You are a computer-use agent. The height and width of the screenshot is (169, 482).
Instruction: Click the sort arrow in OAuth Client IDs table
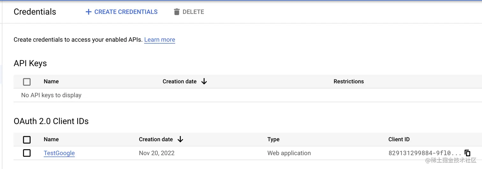180,139
